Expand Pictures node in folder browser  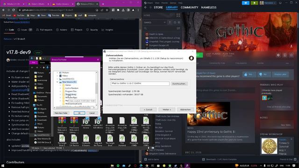point(57,73)
